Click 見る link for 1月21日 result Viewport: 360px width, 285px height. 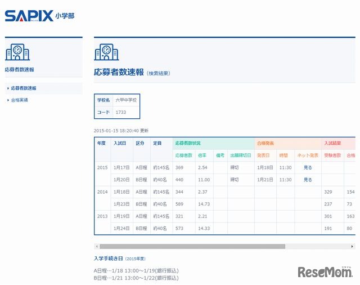308,180
